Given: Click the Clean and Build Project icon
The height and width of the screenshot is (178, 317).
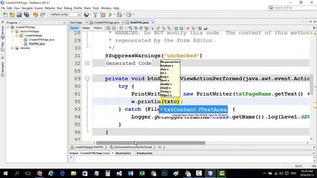Looking at the screenshot, I should [103, 14].
